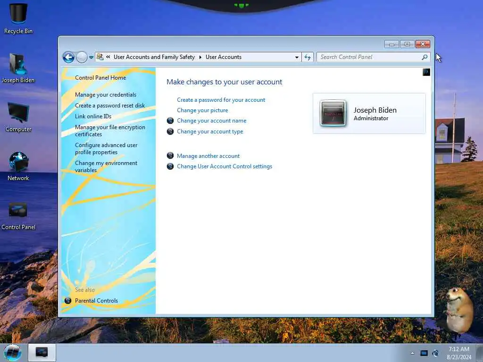The width and height of the screenshot is (483, 362).
Task: Click the monitor tray icon
Action: 424,353
